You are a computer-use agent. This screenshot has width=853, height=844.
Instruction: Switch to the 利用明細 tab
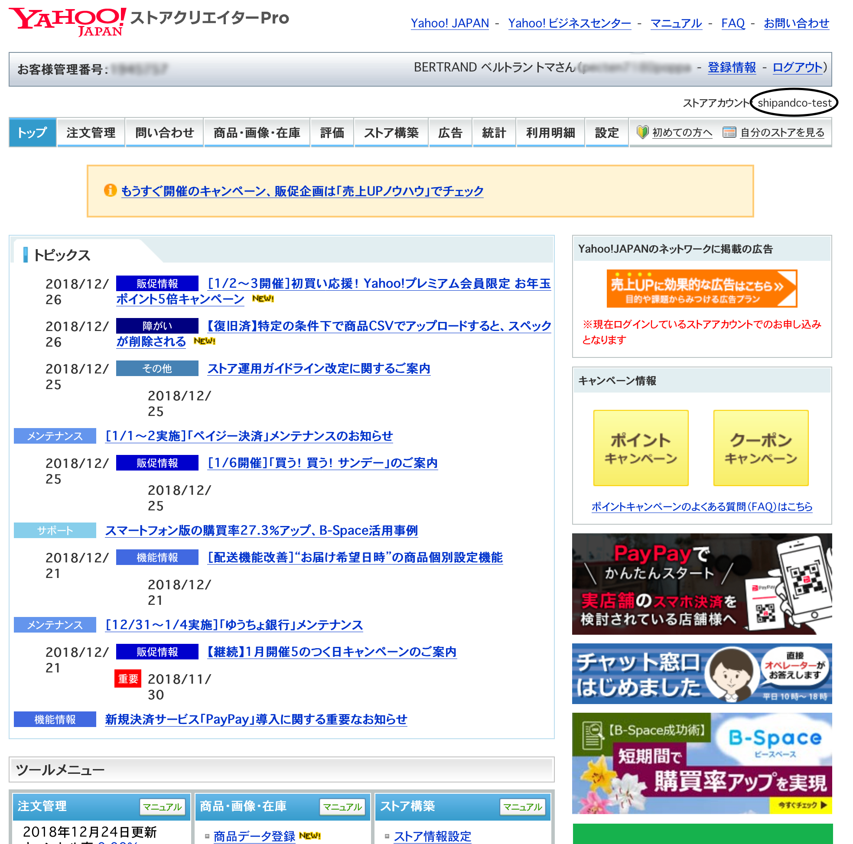click(550, 133)
